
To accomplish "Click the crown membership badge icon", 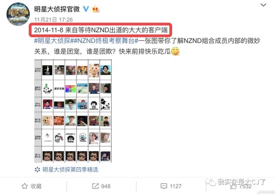I will pos(96,9).
